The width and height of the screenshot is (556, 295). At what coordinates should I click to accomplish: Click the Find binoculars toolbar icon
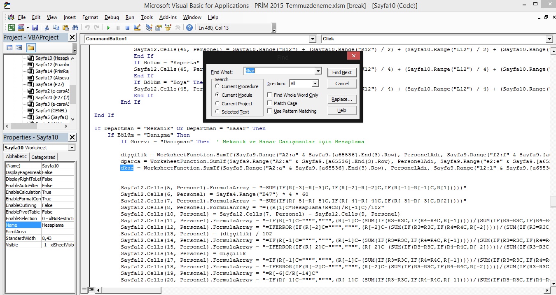[75, 28]
